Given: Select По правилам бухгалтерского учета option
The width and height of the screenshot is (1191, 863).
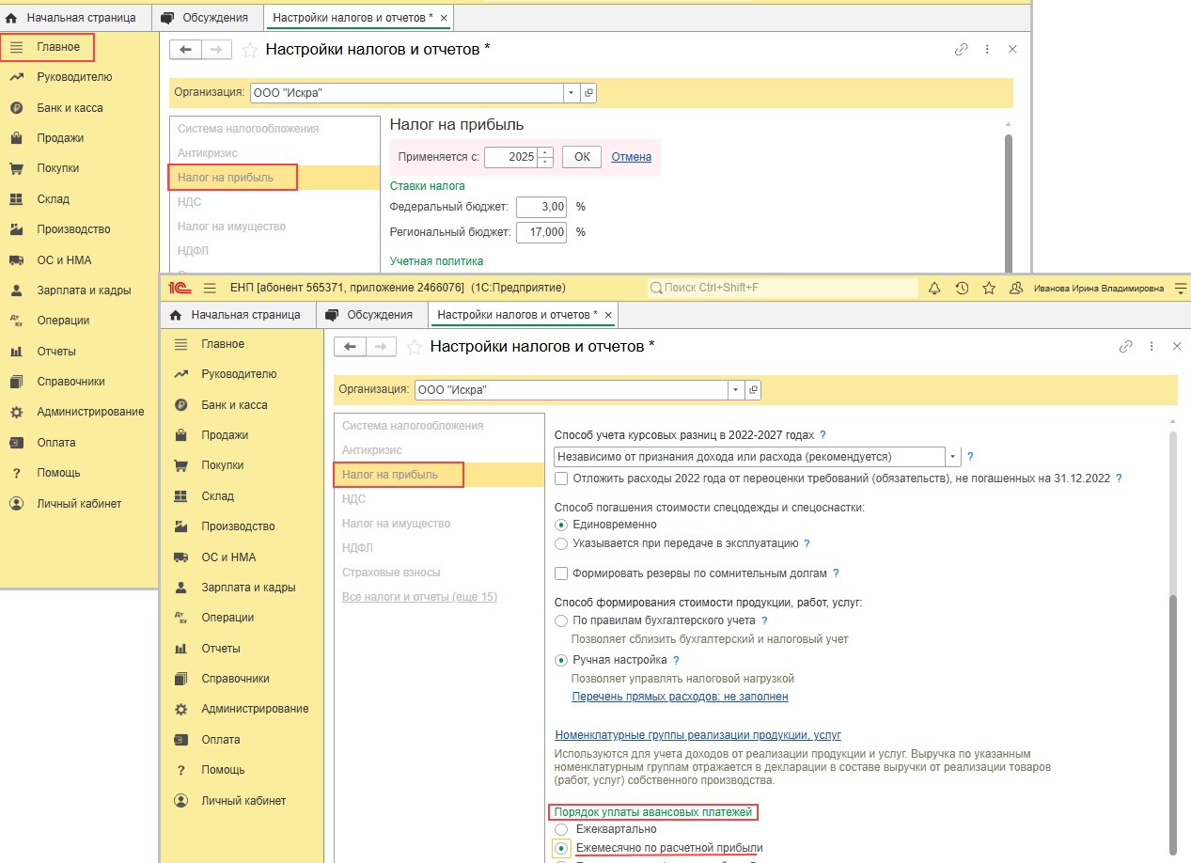Looking at the screenshot, I should tap(561, 621).
